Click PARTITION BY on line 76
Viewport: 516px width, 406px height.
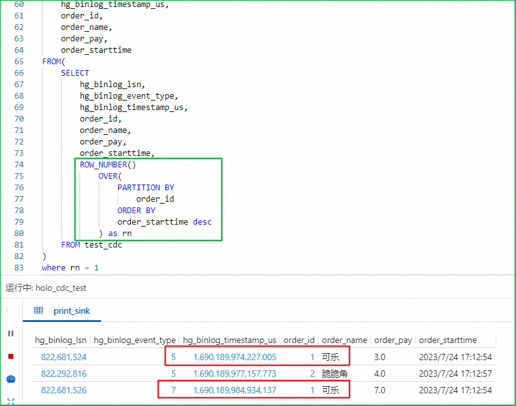point(146,188)
